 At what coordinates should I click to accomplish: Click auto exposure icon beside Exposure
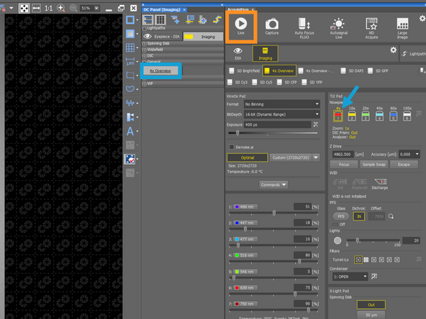coord(315,124)
